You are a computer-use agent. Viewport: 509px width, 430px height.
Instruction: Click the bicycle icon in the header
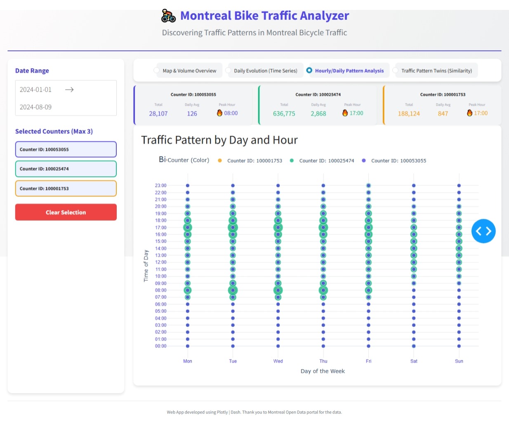[x=167, y=16]
